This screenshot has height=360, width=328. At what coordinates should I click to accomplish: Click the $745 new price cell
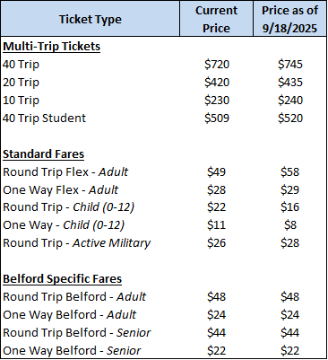290,65
